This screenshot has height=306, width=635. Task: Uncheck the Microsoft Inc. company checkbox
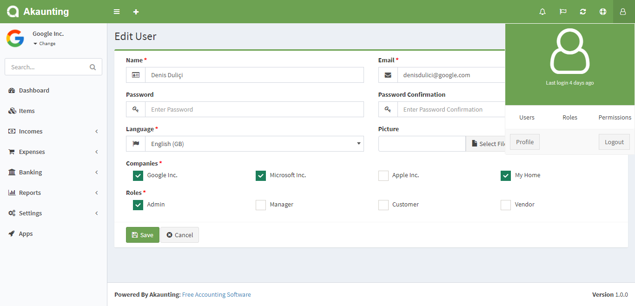[x=261, y=176]
